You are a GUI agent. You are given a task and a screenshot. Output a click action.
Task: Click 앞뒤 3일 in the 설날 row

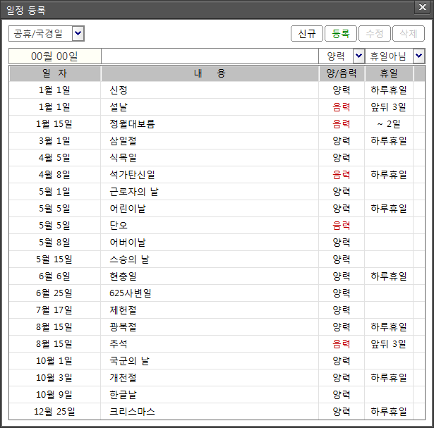pos(388,107)
